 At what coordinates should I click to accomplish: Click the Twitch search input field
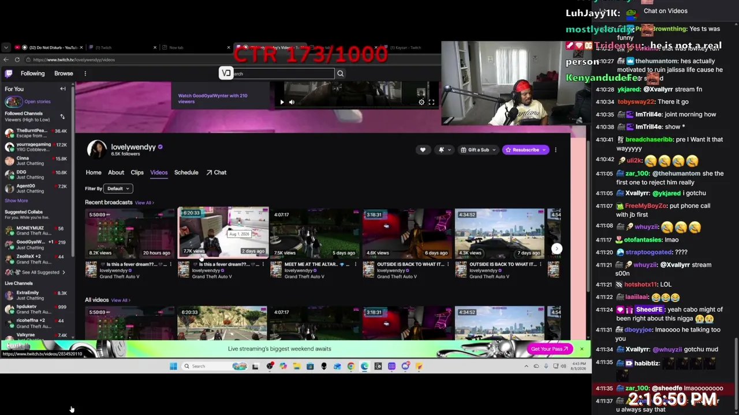pos(277,73)
